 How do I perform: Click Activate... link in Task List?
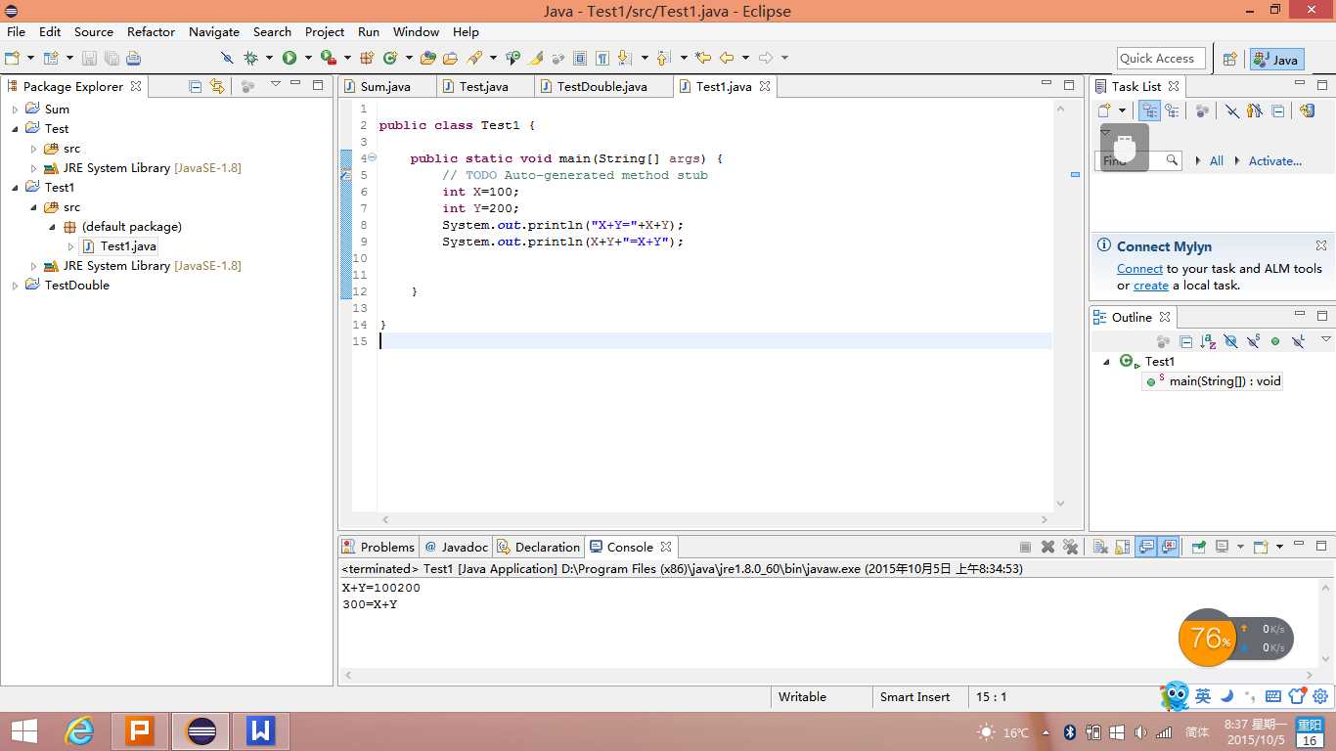[1274, 161]
